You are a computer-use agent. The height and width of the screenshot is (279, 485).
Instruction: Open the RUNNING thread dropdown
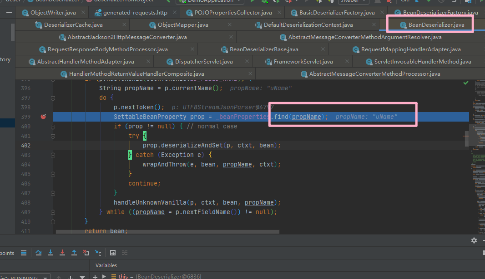tap(25, 277)
